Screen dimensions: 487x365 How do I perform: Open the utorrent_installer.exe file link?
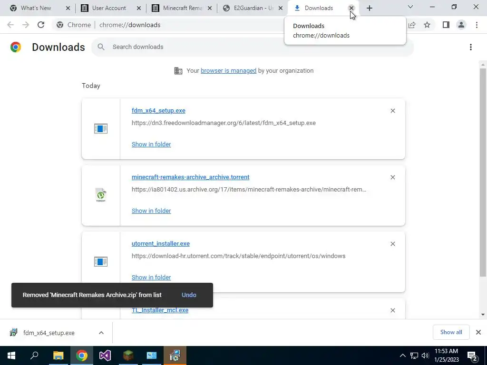point(161,244)
